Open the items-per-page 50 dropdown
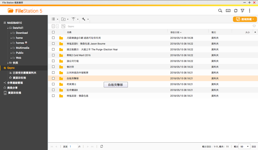 point(244,146)
